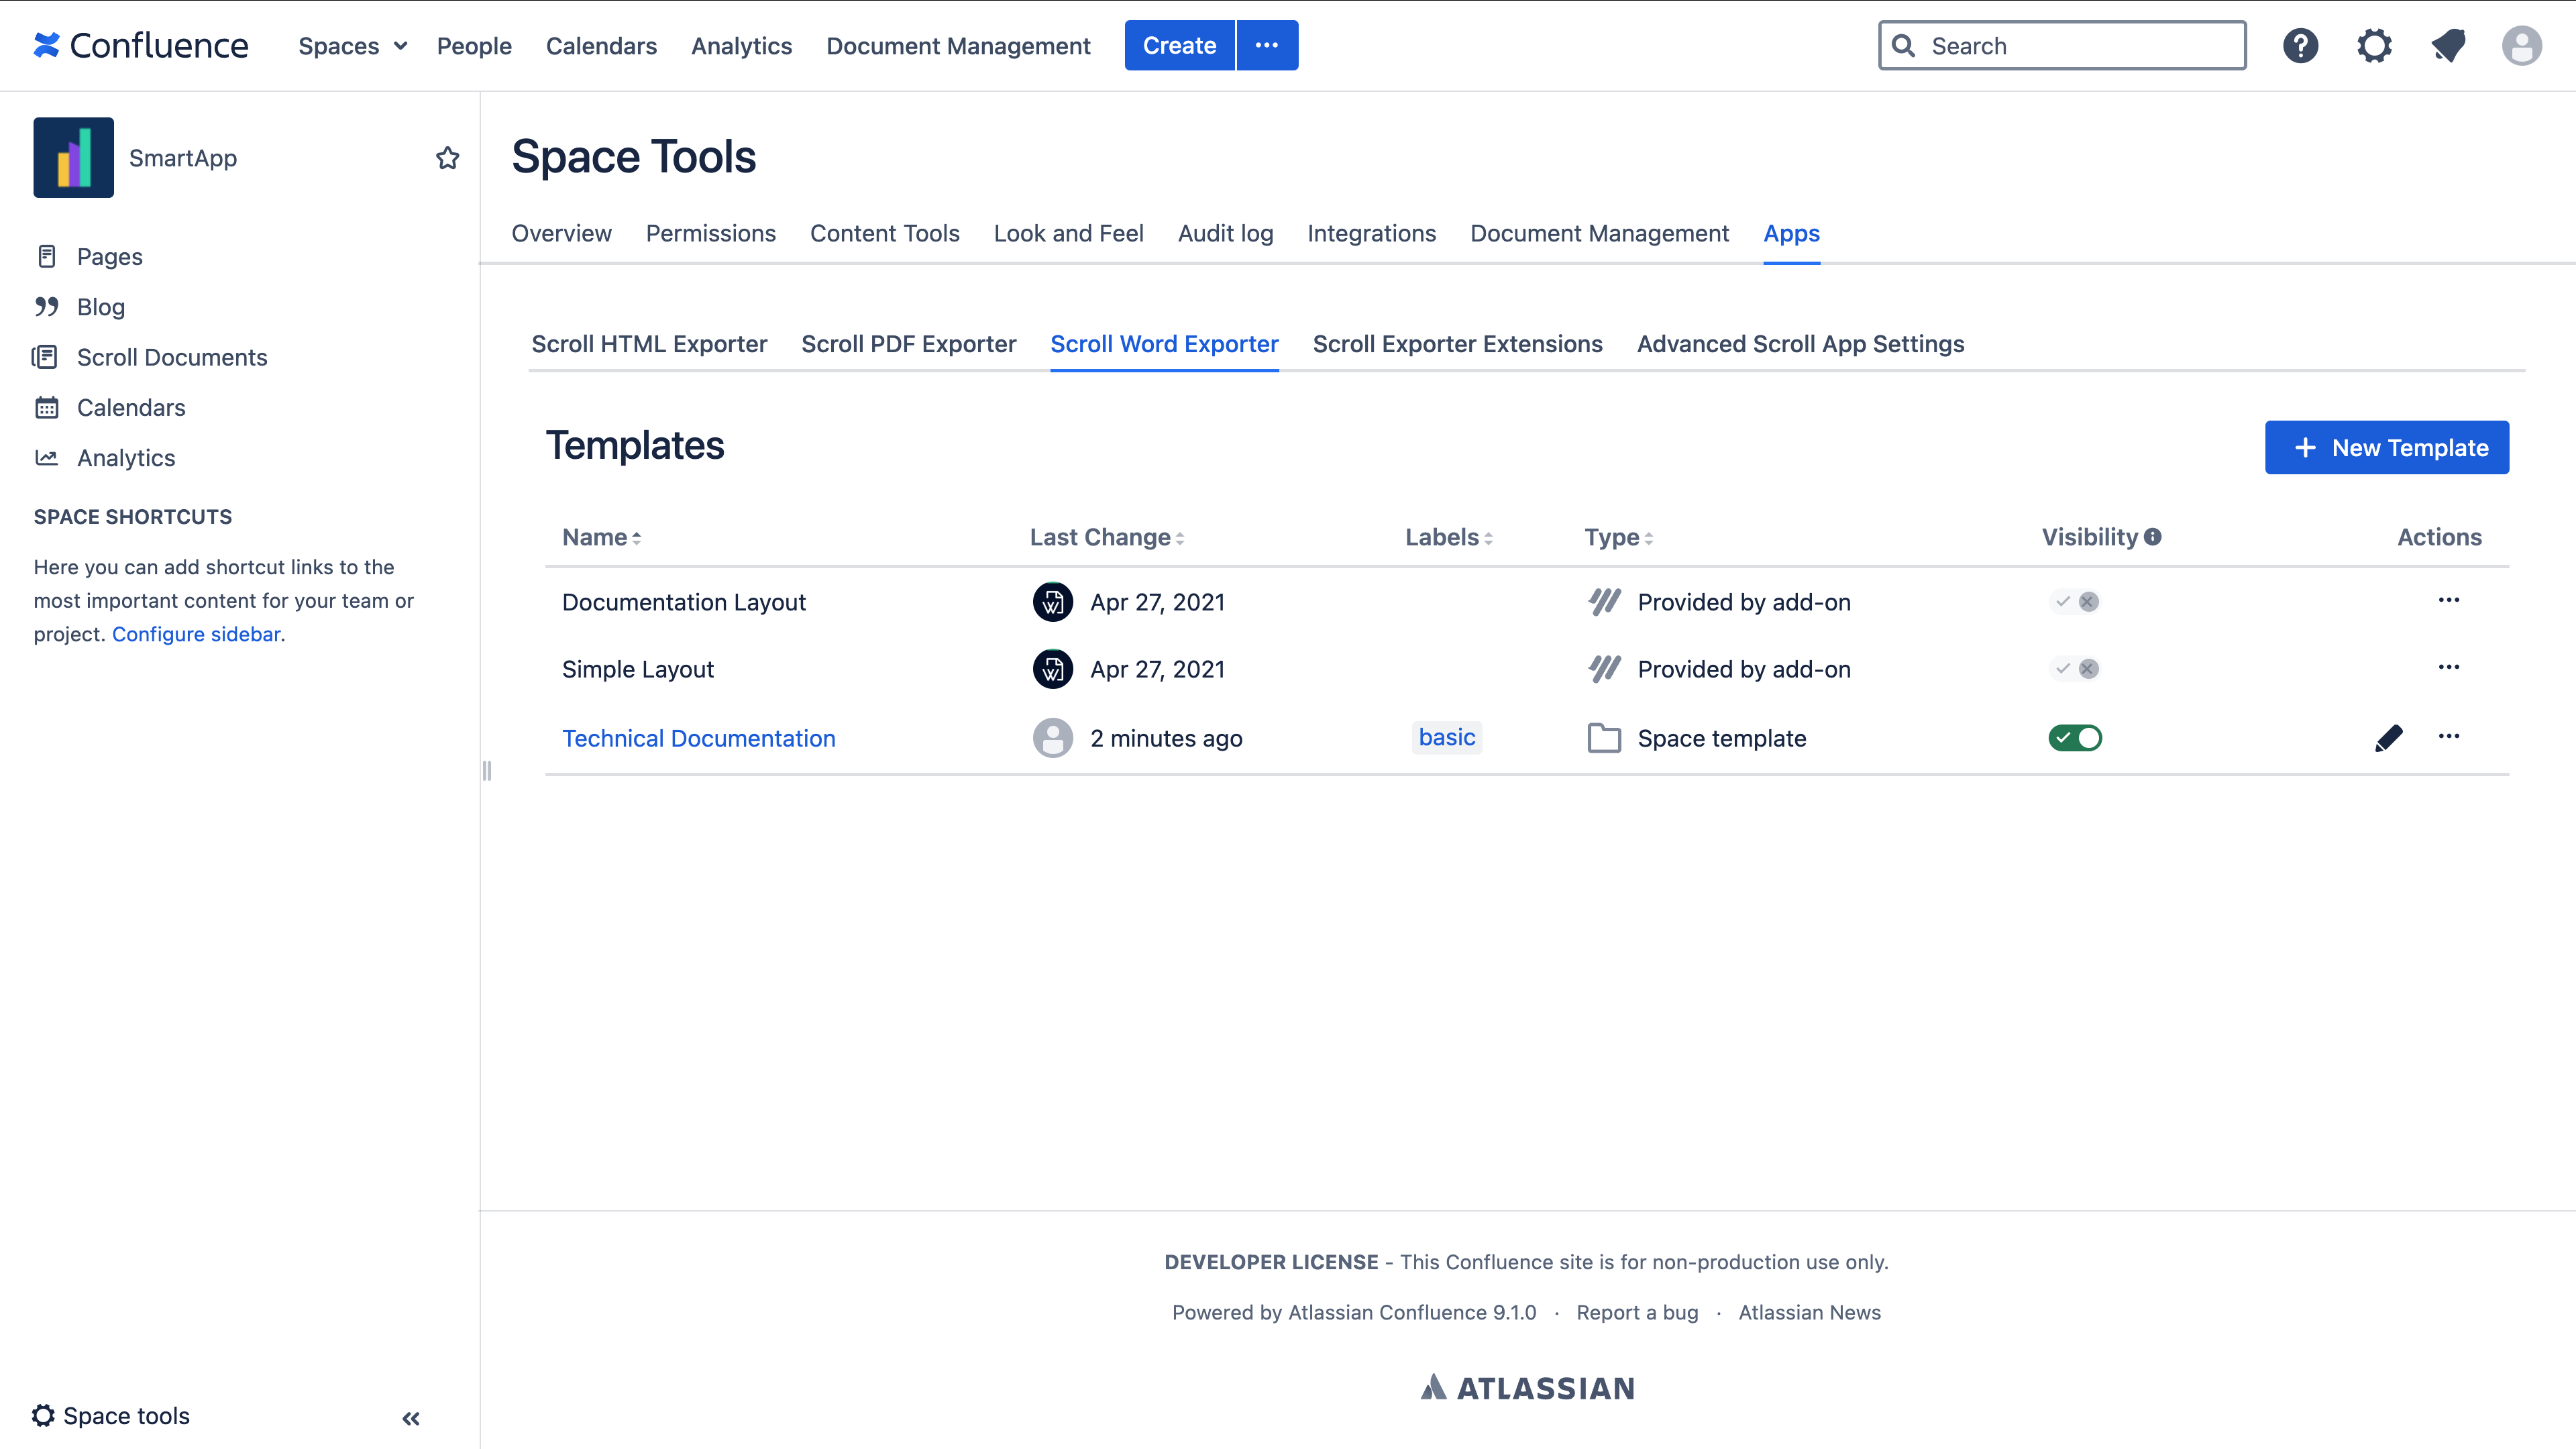Open actions menu for Simple Layout row
Viewport: 2576px width, 1449px height.
point(2448,667)
